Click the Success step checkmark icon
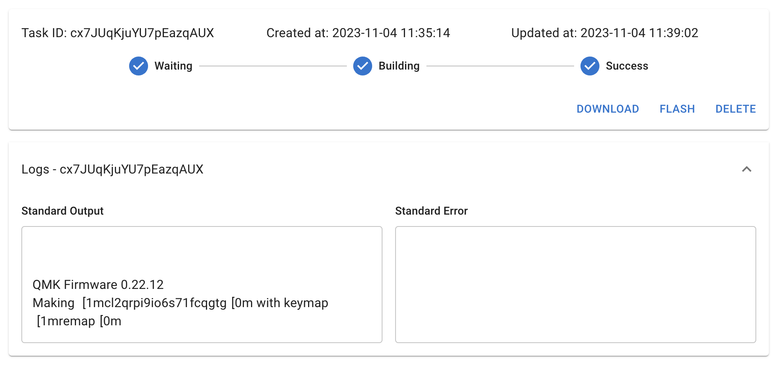 coord(590,66)
